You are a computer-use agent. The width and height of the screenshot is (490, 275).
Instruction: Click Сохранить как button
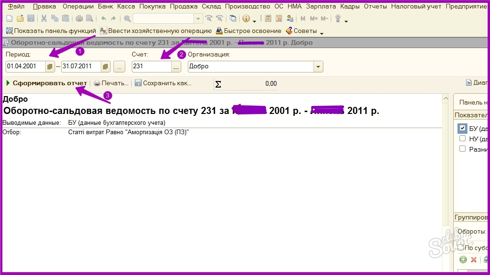point(163,83)
